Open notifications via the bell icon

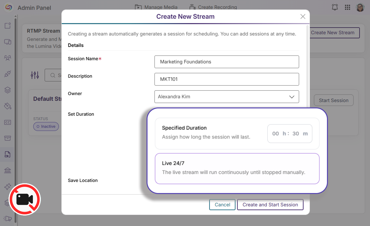pos(335,7)
